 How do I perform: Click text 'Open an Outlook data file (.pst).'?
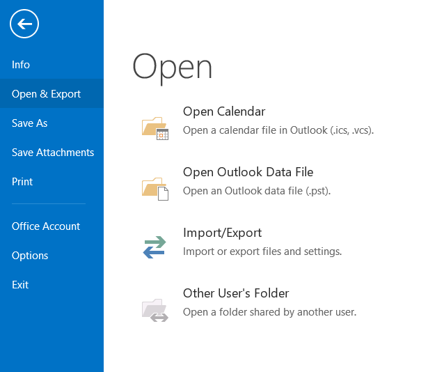pyautogui.click(x=257, y=191)
